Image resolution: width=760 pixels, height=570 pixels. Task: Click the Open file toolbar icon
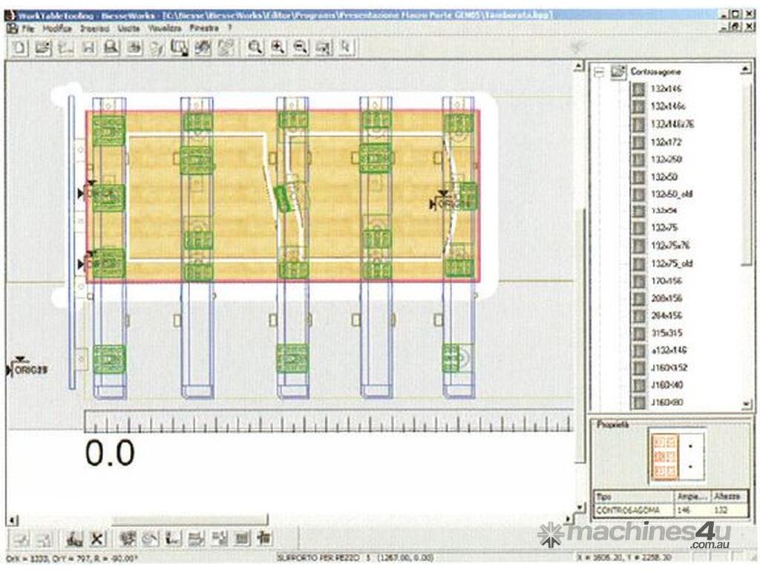44,47
